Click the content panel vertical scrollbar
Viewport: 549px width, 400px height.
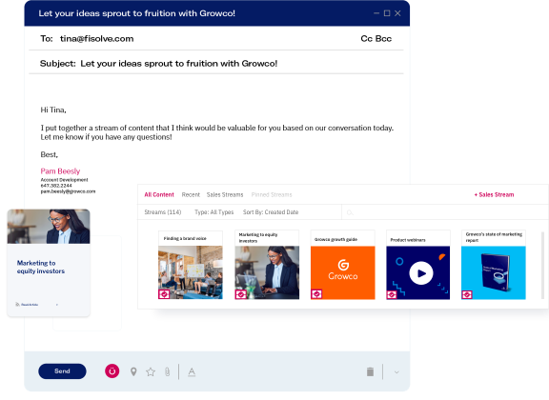[542, 265]
